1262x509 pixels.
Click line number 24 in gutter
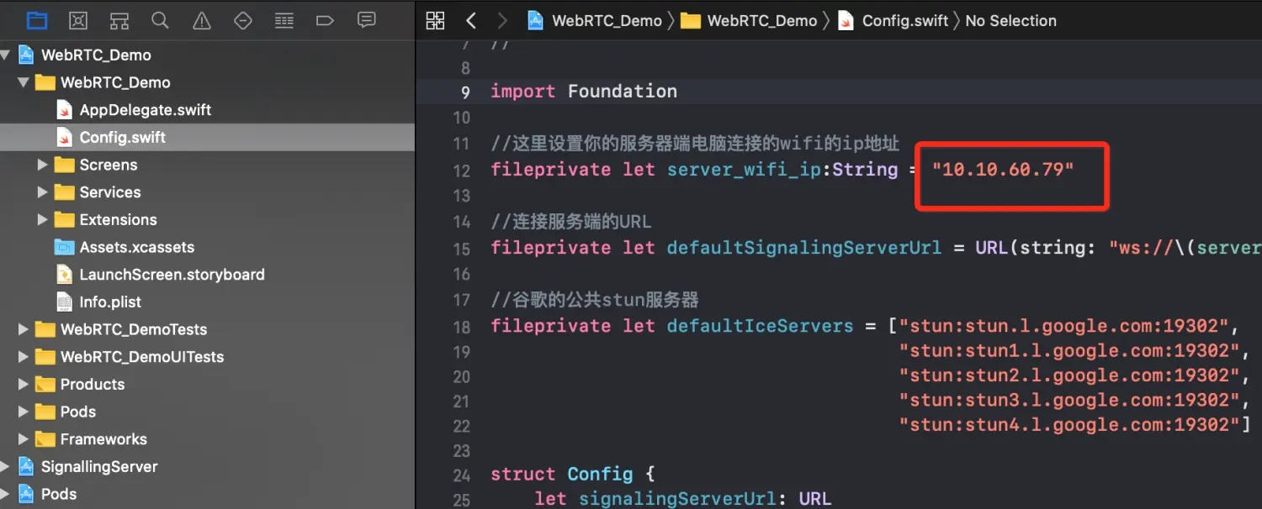pos(461,475)
